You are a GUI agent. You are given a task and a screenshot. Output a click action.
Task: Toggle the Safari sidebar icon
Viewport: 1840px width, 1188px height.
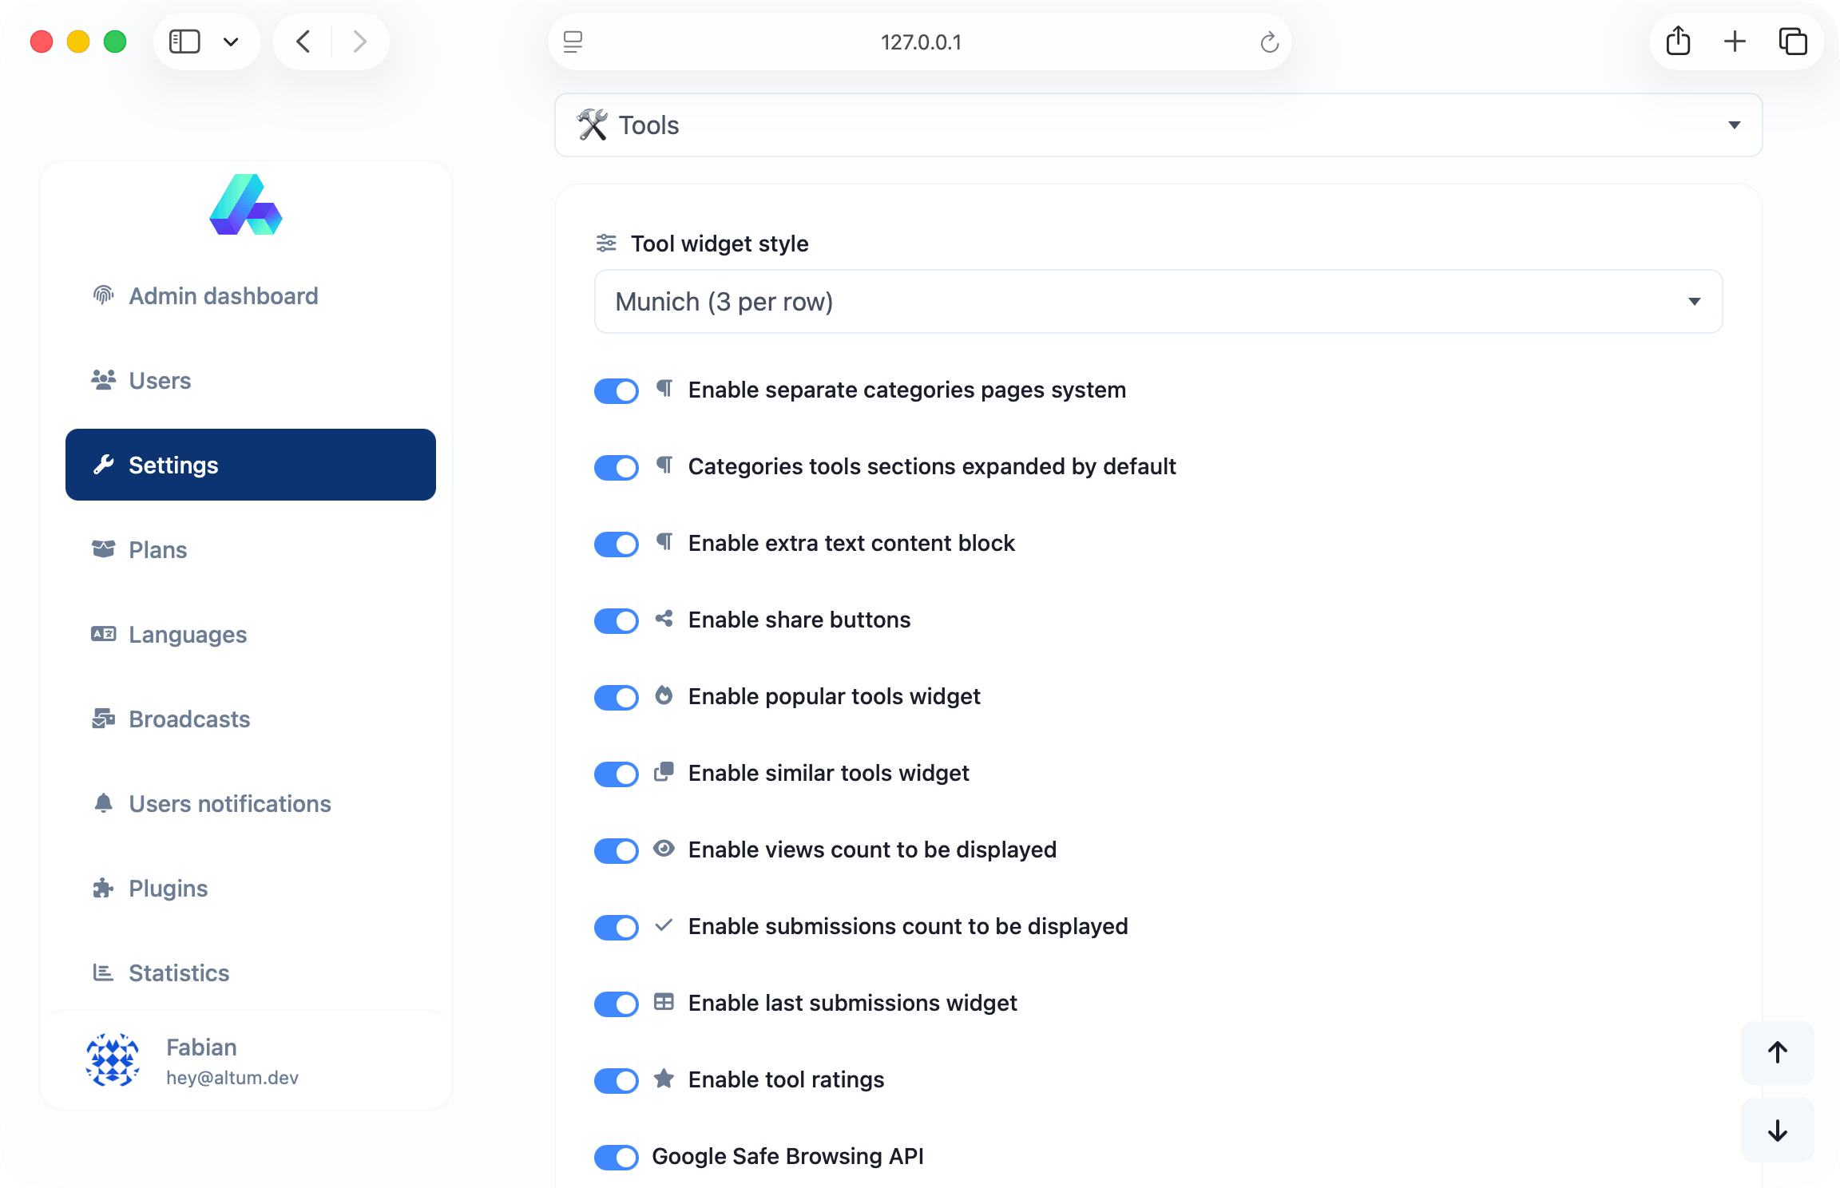click(x=184, y=41)
